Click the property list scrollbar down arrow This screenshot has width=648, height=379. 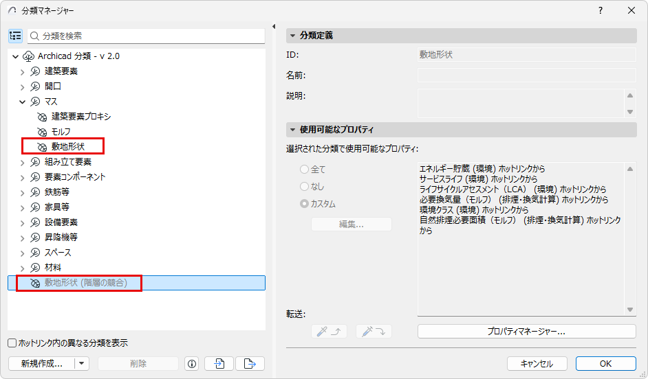tap(630, 310)
